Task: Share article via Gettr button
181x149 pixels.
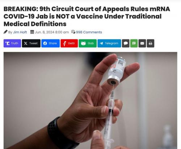Action: [x=69, y=43]
